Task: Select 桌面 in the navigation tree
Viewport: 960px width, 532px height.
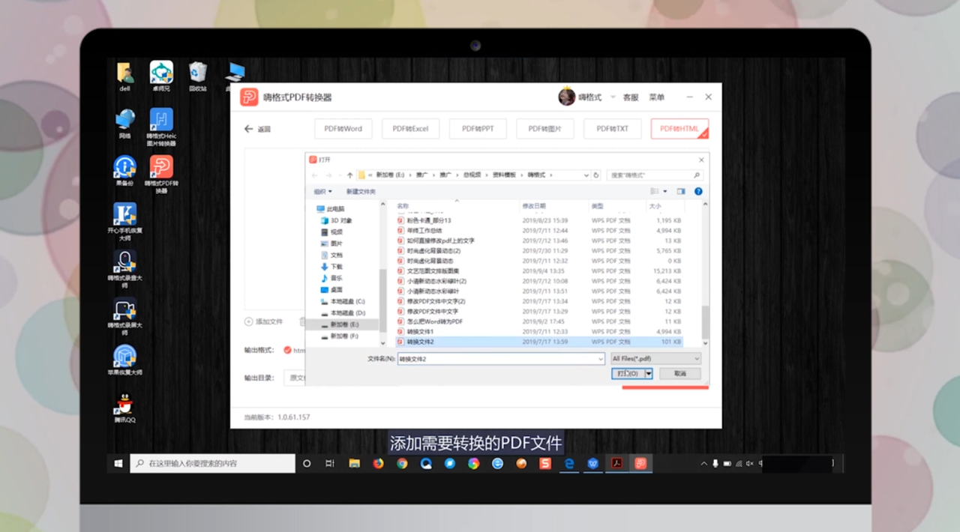Action: coord(331,289)
